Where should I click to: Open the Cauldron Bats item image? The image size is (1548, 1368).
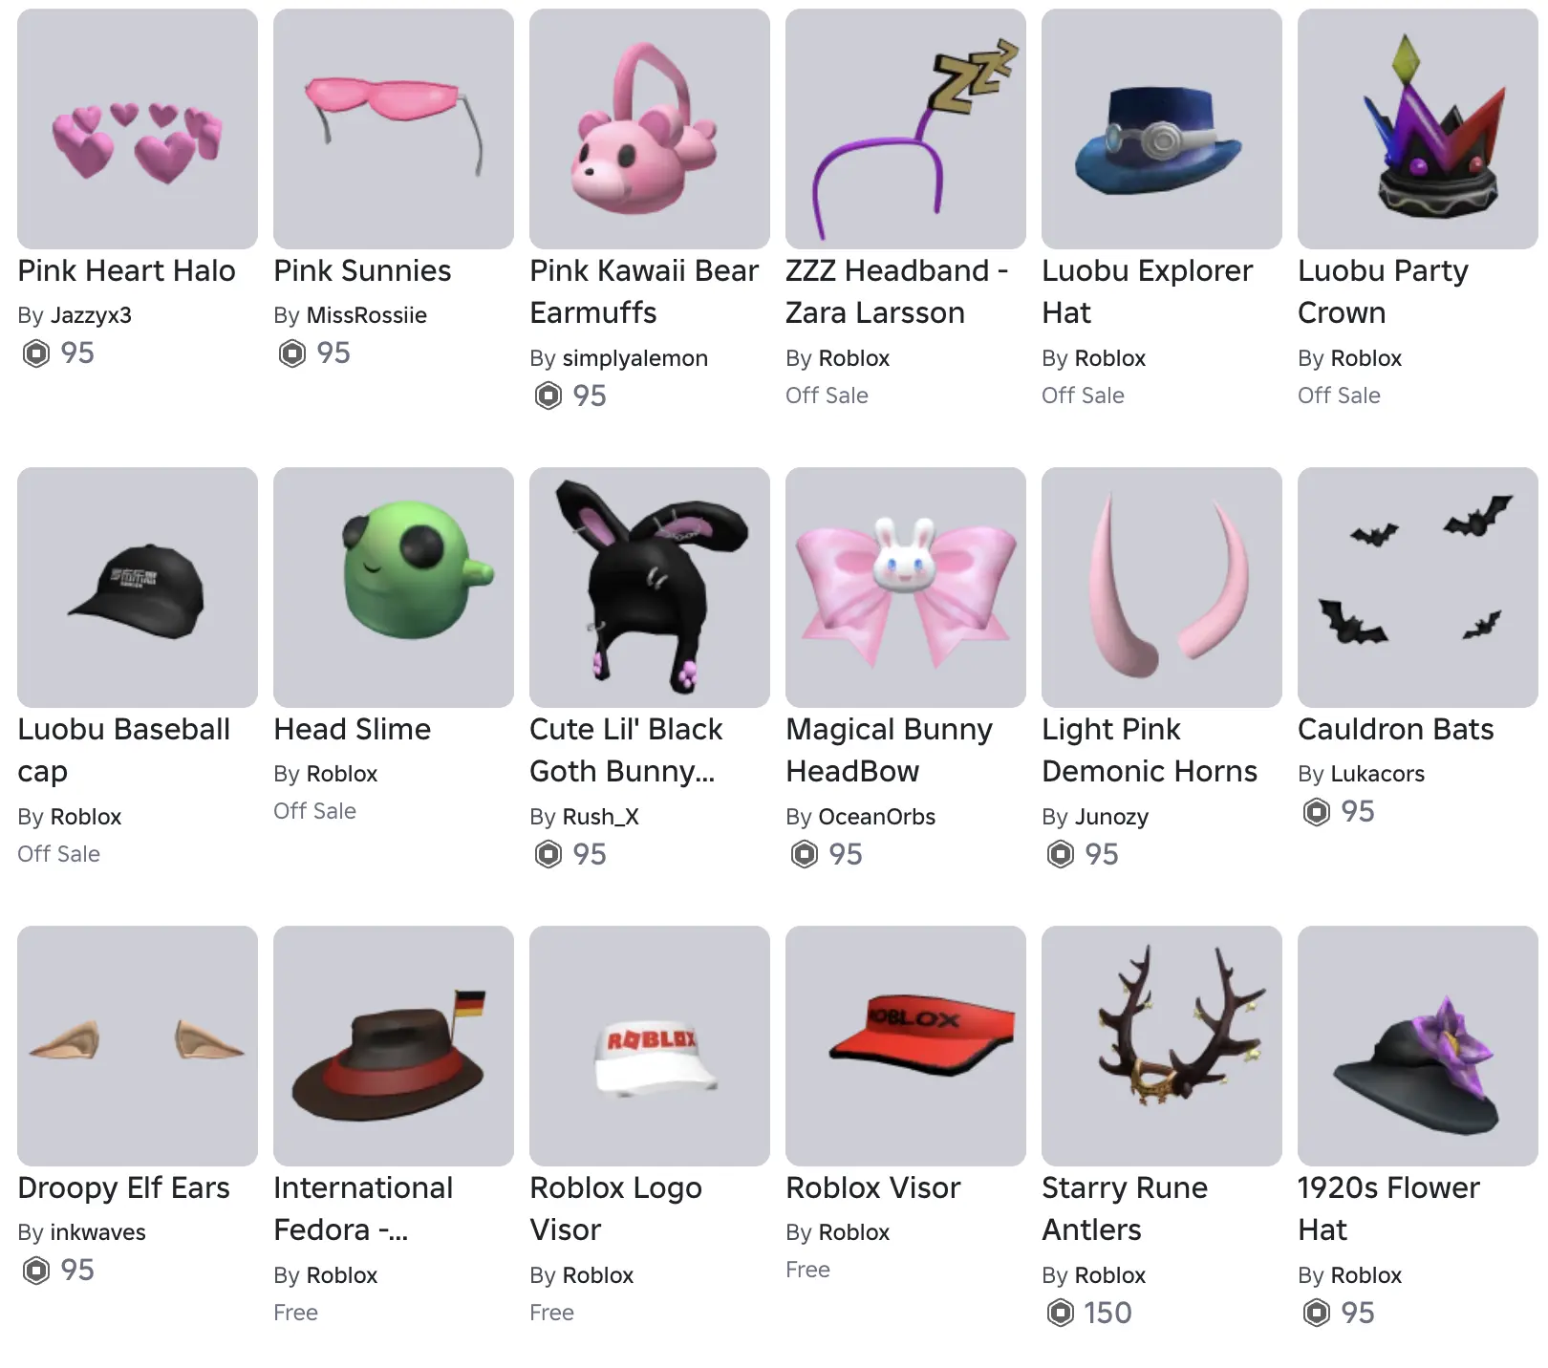[1418, 588]
